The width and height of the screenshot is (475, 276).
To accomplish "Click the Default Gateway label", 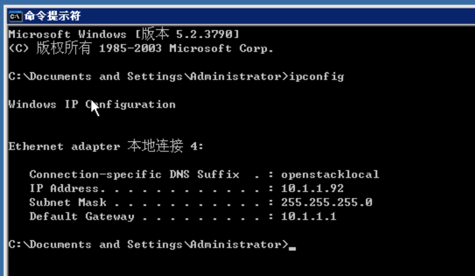I will pos(82,216).
